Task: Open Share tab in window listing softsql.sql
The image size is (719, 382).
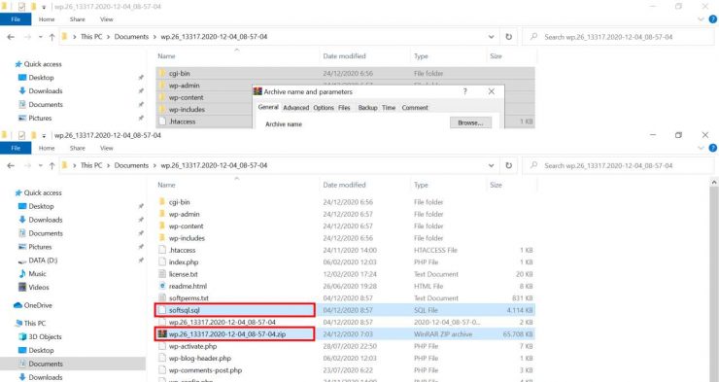Action: (77, 148)
